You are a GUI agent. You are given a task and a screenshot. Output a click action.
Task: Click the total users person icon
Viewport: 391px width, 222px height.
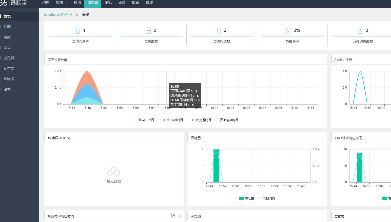coord(78,31)
